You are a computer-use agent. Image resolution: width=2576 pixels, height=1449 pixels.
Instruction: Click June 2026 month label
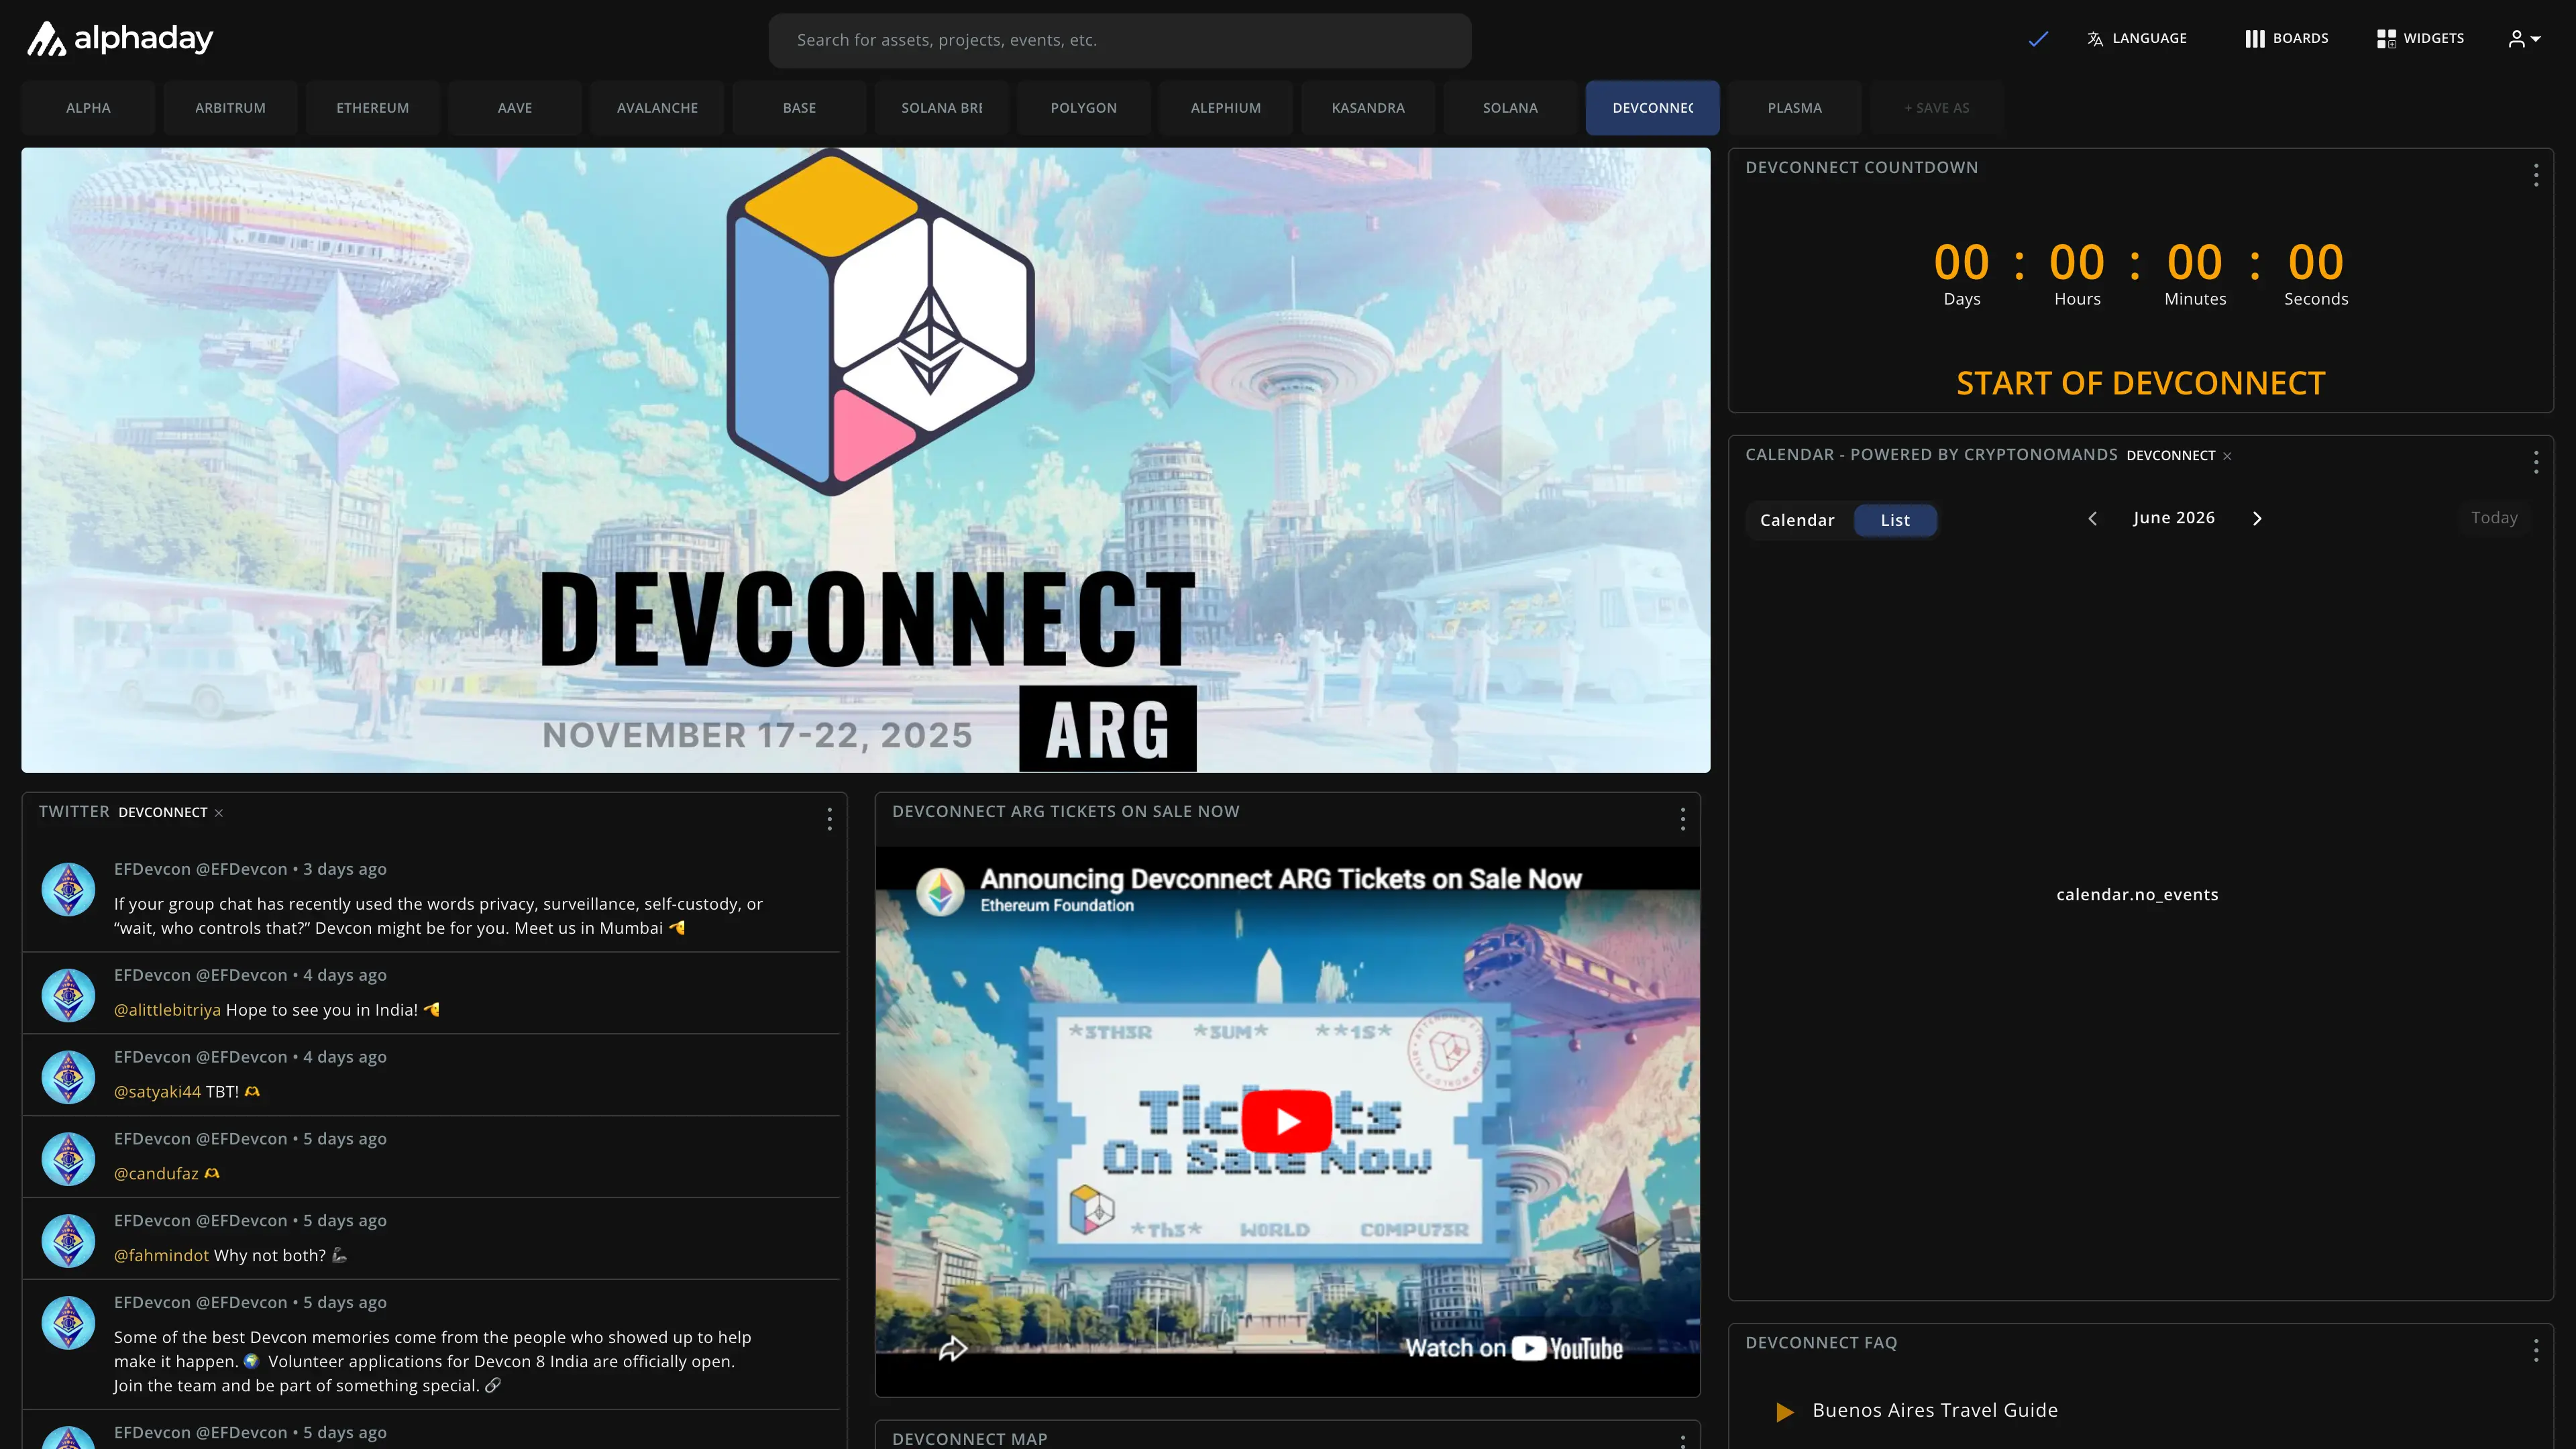2173,518
